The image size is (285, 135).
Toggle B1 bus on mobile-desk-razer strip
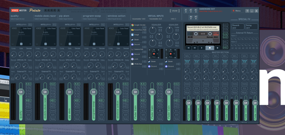click(x=53, y=100)
